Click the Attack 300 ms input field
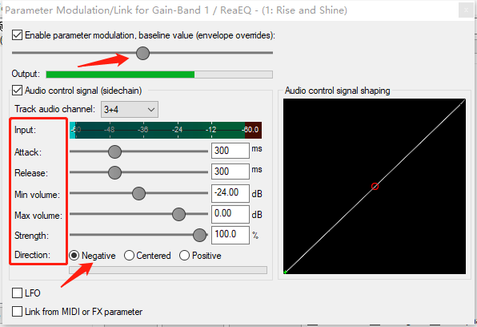 click(230, 151)
